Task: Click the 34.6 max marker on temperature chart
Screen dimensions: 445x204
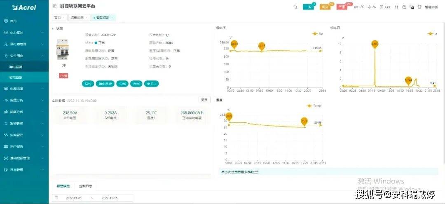Action: pos(229,117)
